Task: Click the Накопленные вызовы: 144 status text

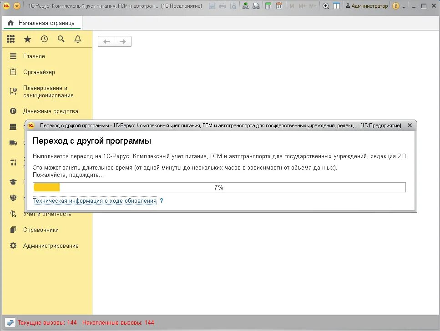Action: point(118,322)
